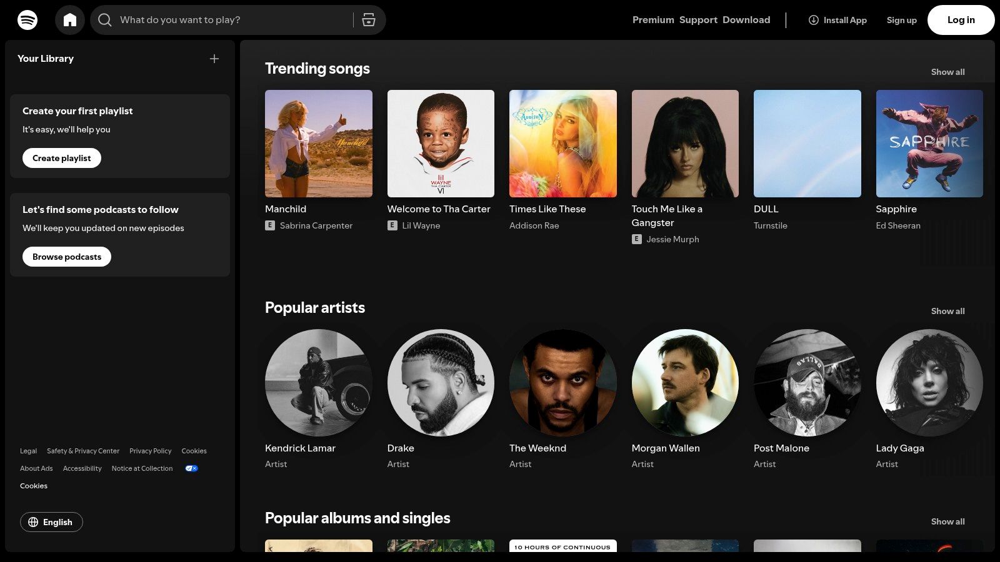
Task: Open Post Malone's artist photo
Action: pyautogui.click(x=807, y=383)
